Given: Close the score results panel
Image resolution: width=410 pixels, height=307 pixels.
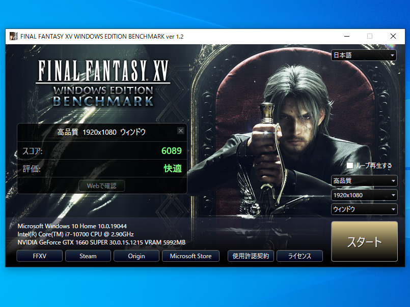Looking at the screenshot, I should click(x=180, y=131).
